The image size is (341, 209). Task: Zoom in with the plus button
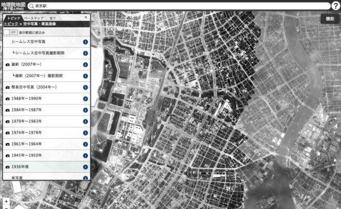(6, 201)
